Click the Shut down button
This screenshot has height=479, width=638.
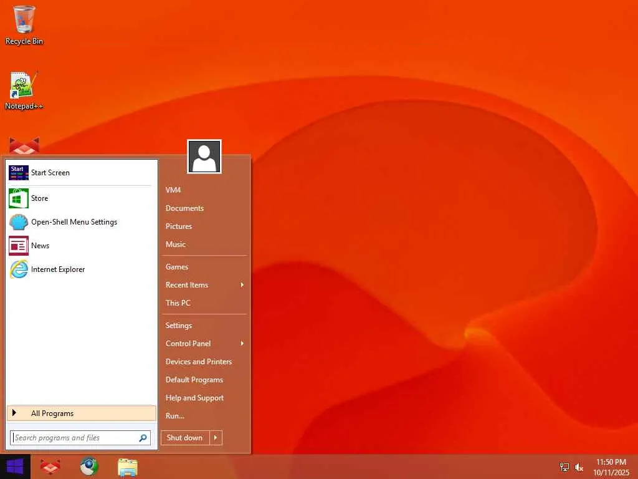pos(184,438)
